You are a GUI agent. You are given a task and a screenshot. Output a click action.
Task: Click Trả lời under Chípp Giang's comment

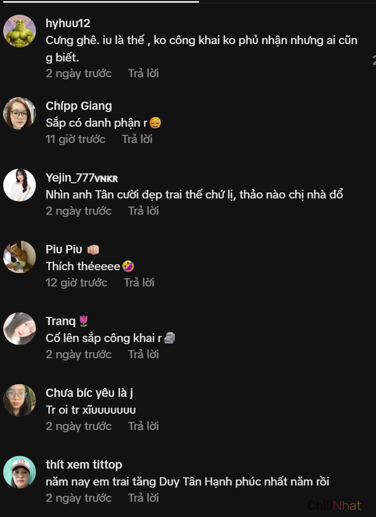(137, 139)
